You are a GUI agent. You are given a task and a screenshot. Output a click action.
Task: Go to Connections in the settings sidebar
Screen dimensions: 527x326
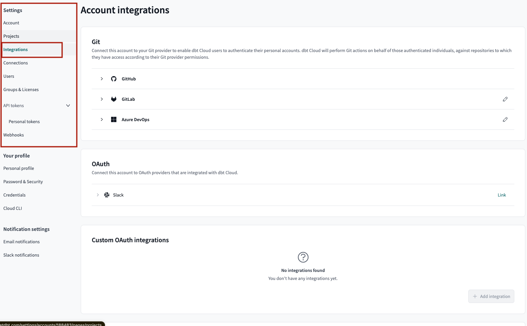point(16,63)
